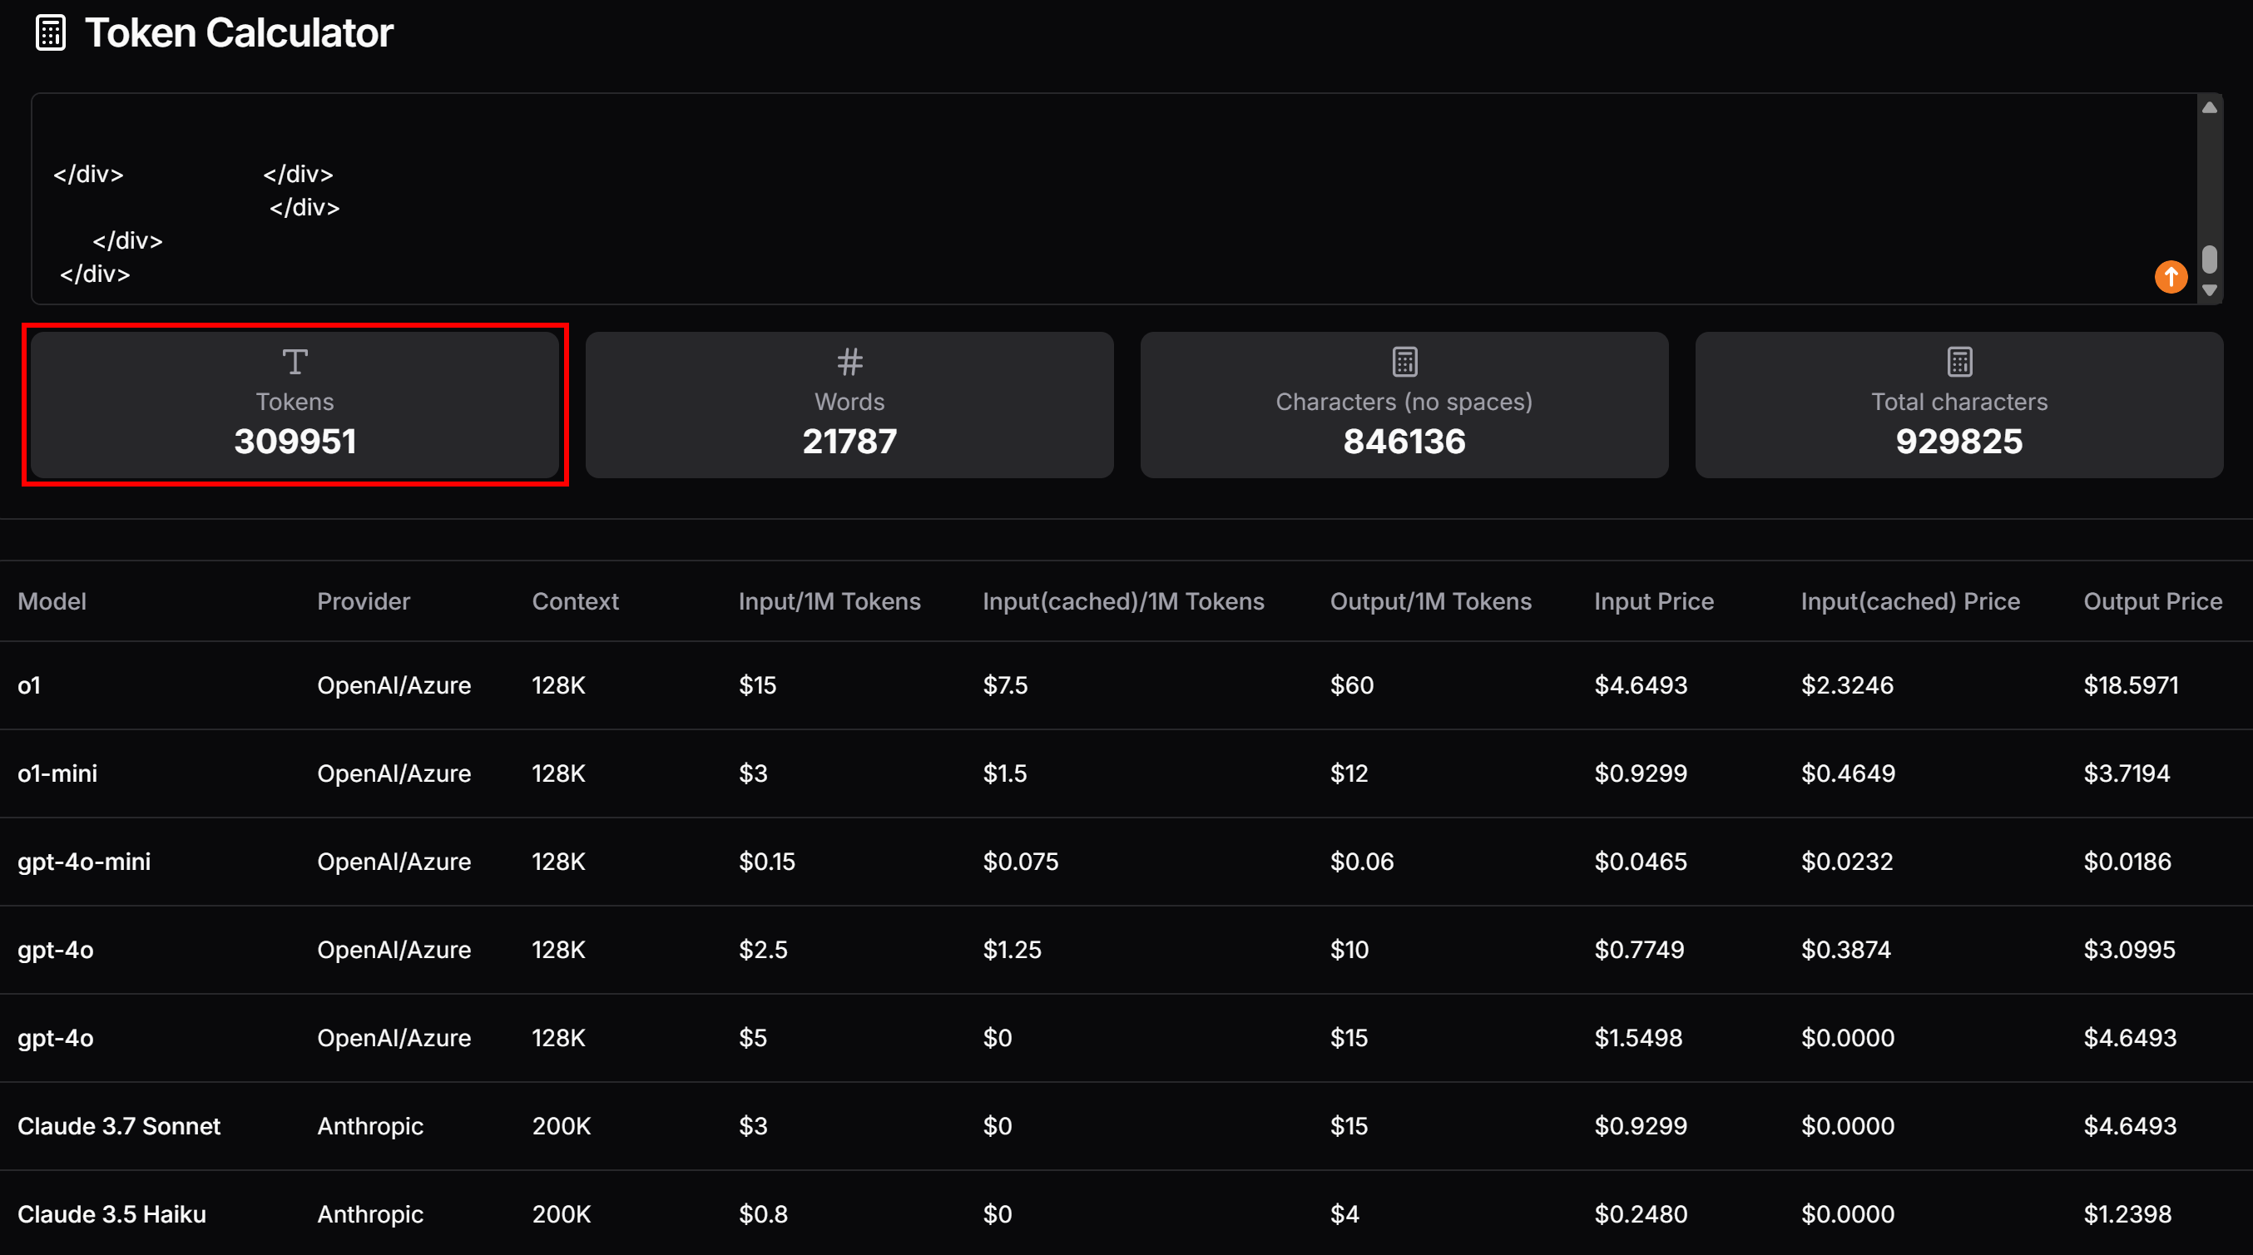Click the o1-mini output price $3.7194
2253x1255 pixels.
2127,773
